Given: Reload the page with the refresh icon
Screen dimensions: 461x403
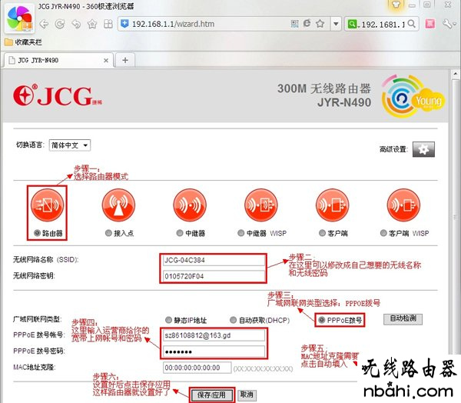Looking at the screenshot, I should pyautogui.click(x=60, y=24).
